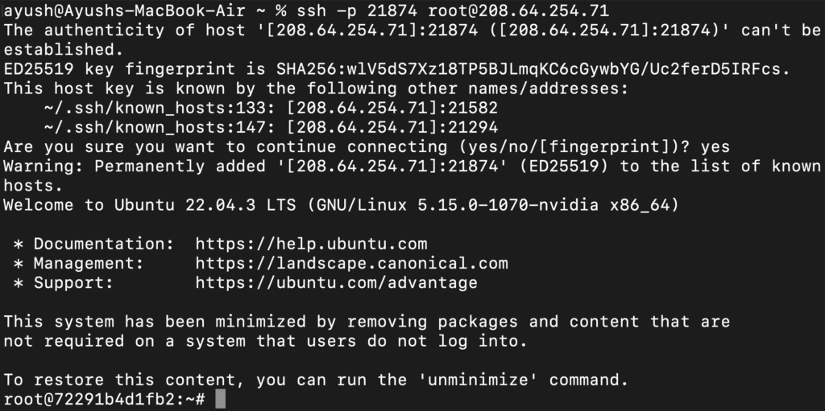Open the help.ubuntu.com documentation link
The image size is (825, 411).
click(x=311, y=244)
